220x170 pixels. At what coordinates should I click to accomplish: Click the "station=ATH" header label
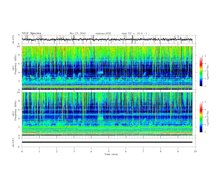pyautogui.click(x=103, y=33)
